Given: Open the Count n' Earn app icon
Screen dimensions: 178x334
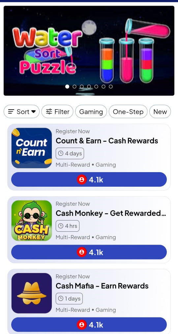Looking at the screenshot, I should click(x=32, y=148).
